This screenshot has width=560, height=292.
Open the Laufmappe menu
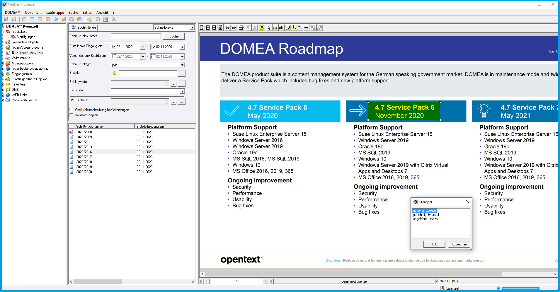click(55, 13)
